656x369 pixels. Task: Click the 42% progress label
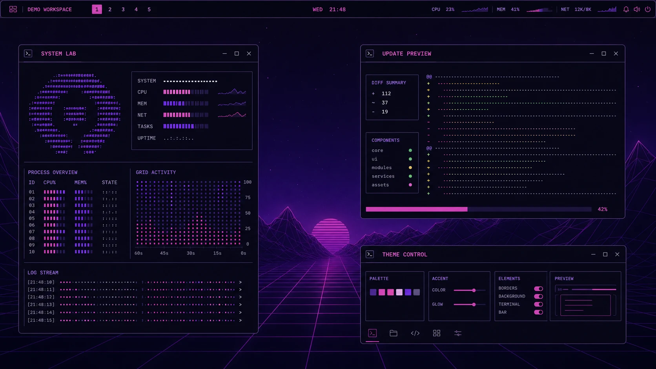[603, 209]
